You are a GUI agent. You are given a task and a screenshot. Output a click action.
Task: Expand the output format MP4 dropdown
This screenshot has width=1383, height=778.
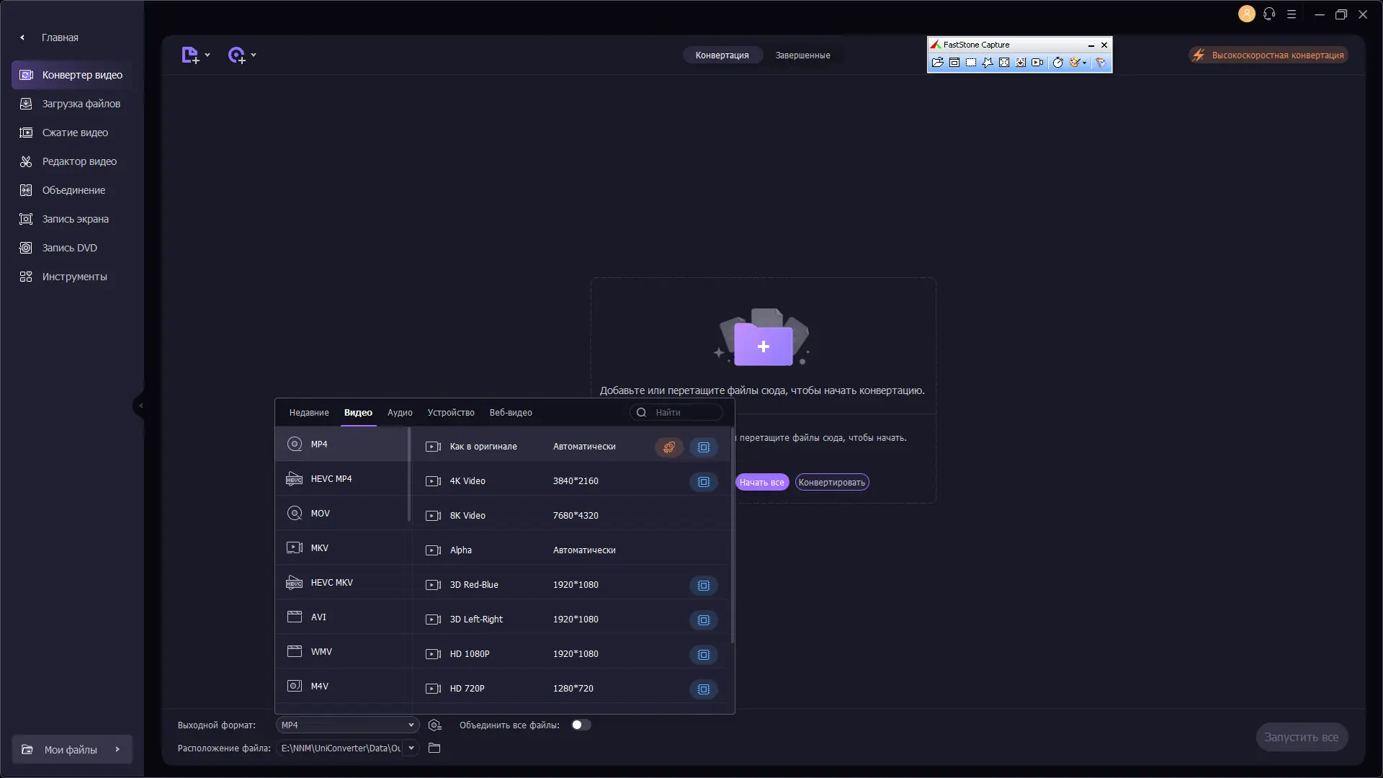411,725
